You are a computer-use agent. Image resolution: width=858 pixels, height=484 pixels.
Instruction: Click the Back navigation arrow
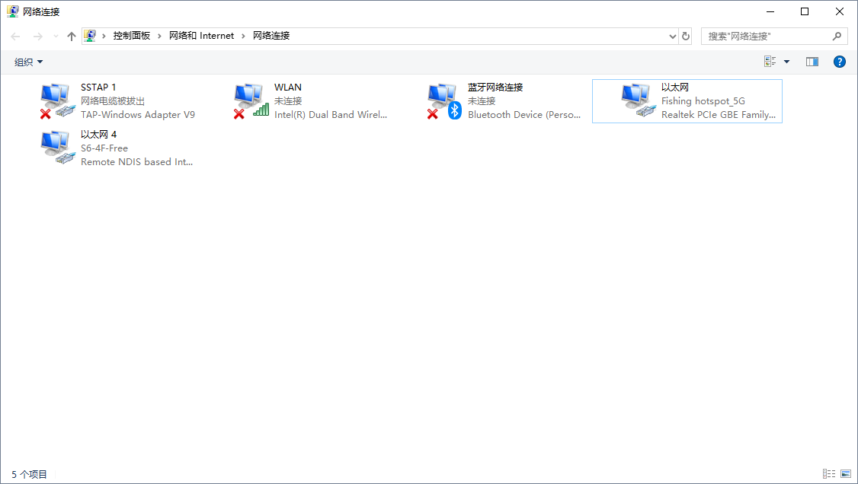tap(15, 36)
